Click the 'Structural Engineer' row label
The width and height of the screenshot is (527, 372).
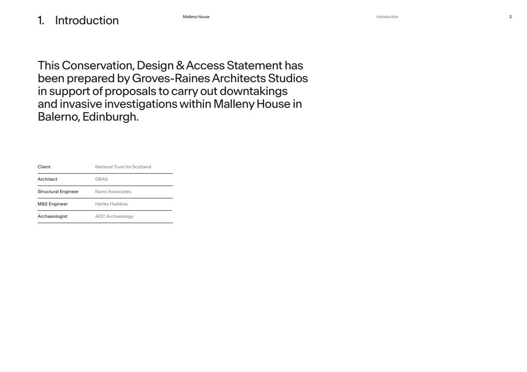pyautogui.click(x=58, y=192)
